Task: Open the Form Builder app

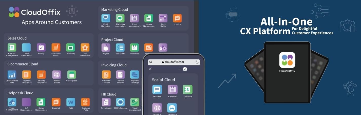Action: (x=163, y=18)
